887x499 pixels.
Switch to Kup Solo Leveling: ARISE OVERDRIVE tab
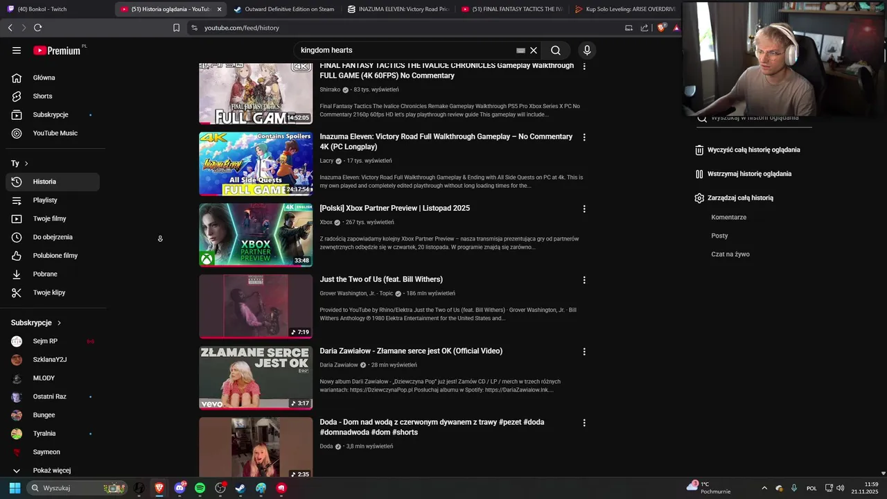click(625, 9)
